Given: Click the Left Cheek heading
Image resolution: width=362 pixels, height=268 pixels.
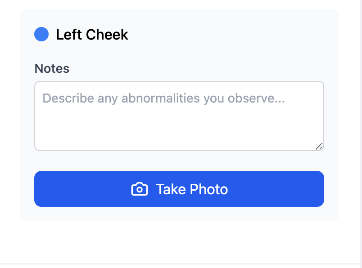Looking at the screenshot, I should [x=92, y=35].
